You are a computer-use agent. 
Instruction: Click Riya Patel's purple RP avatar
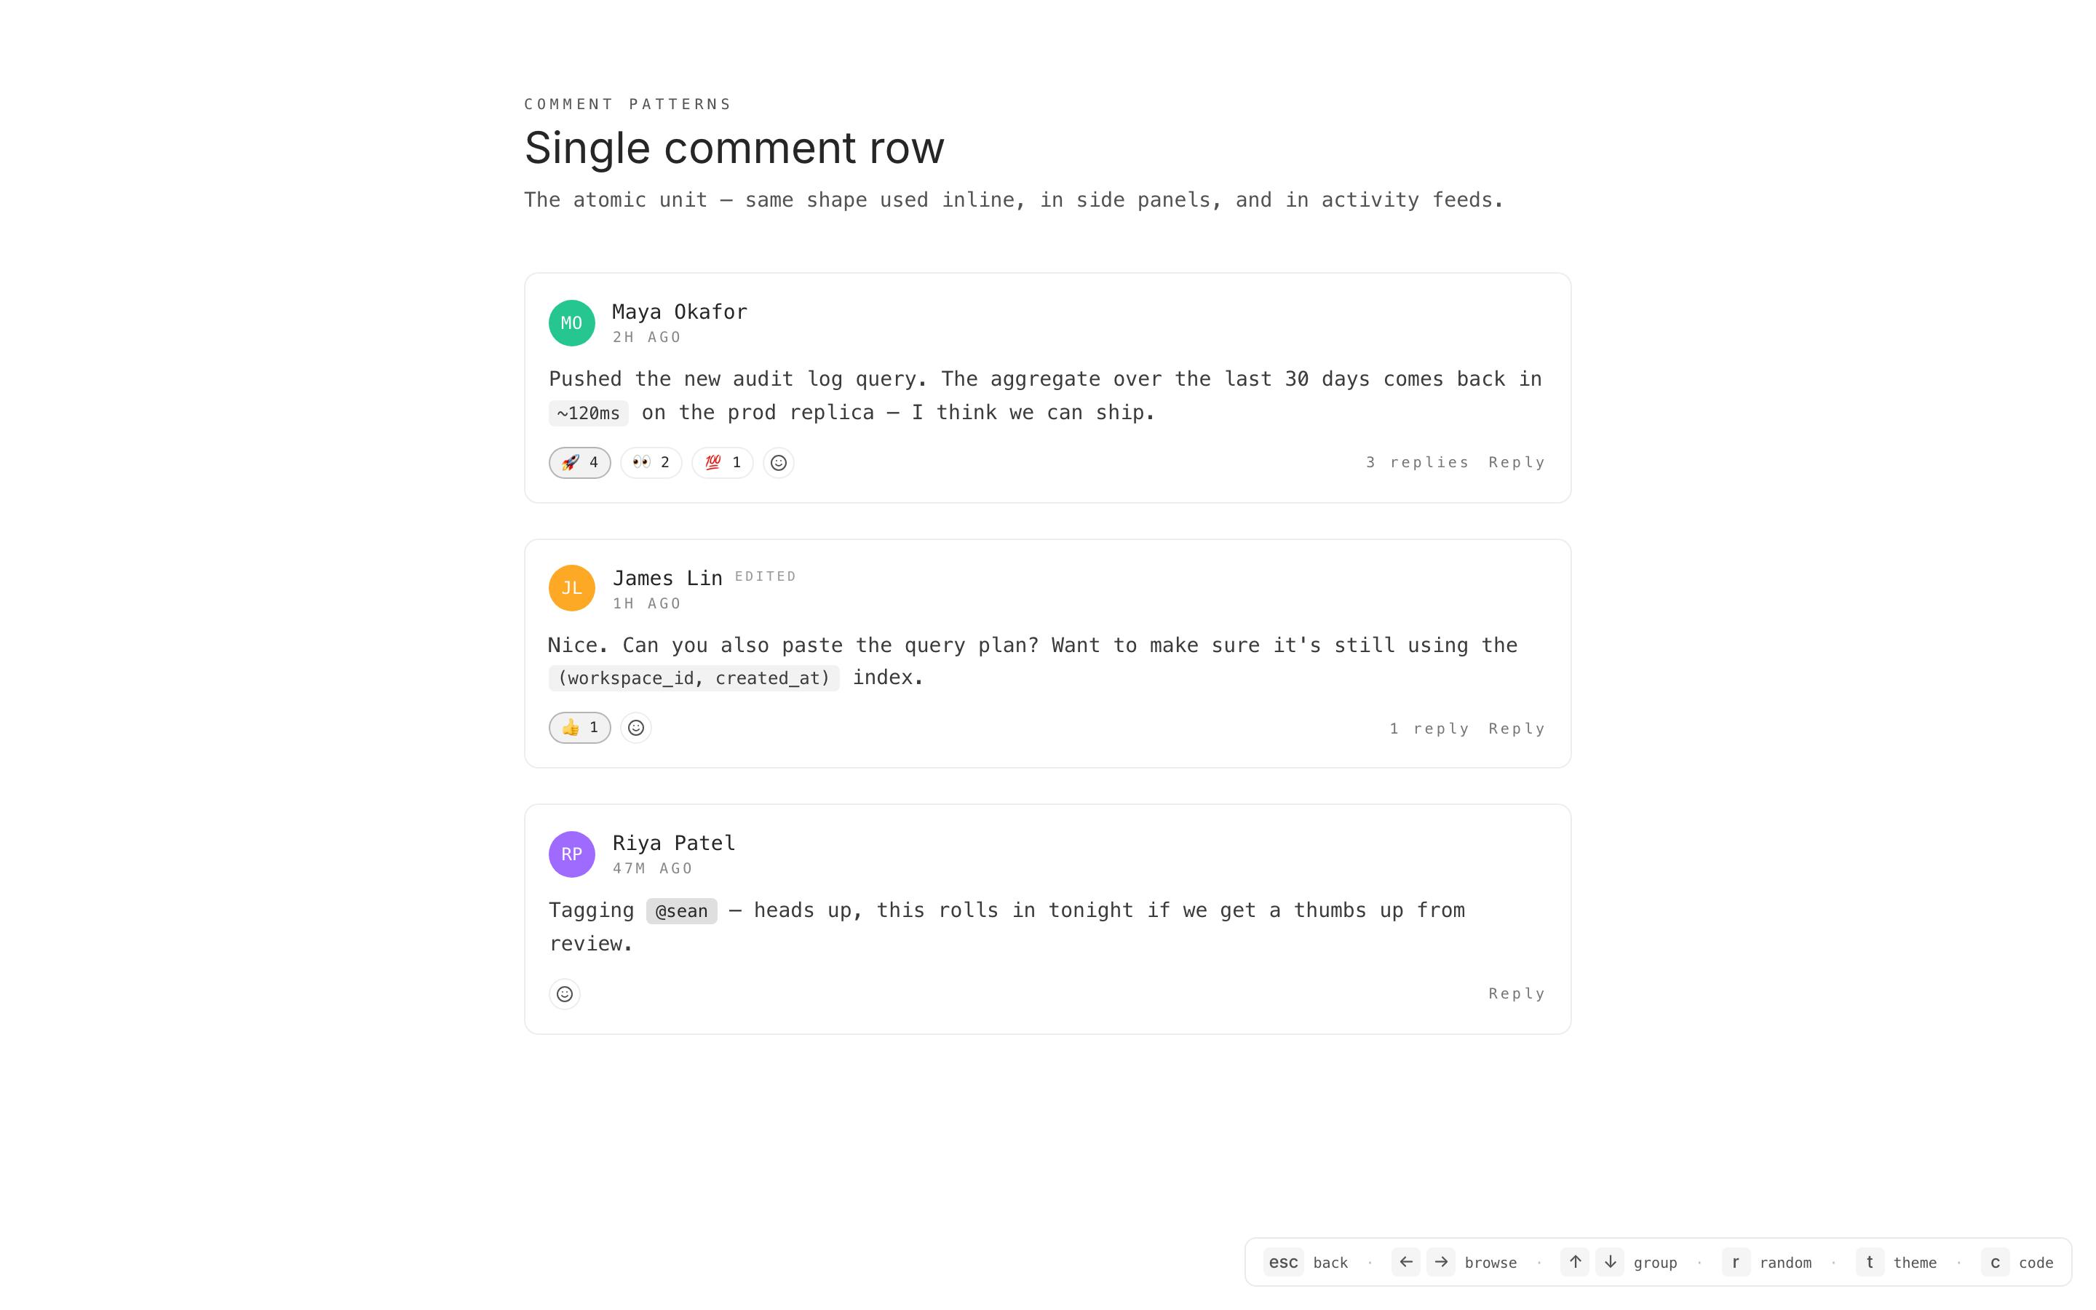[x=571, y=854]
